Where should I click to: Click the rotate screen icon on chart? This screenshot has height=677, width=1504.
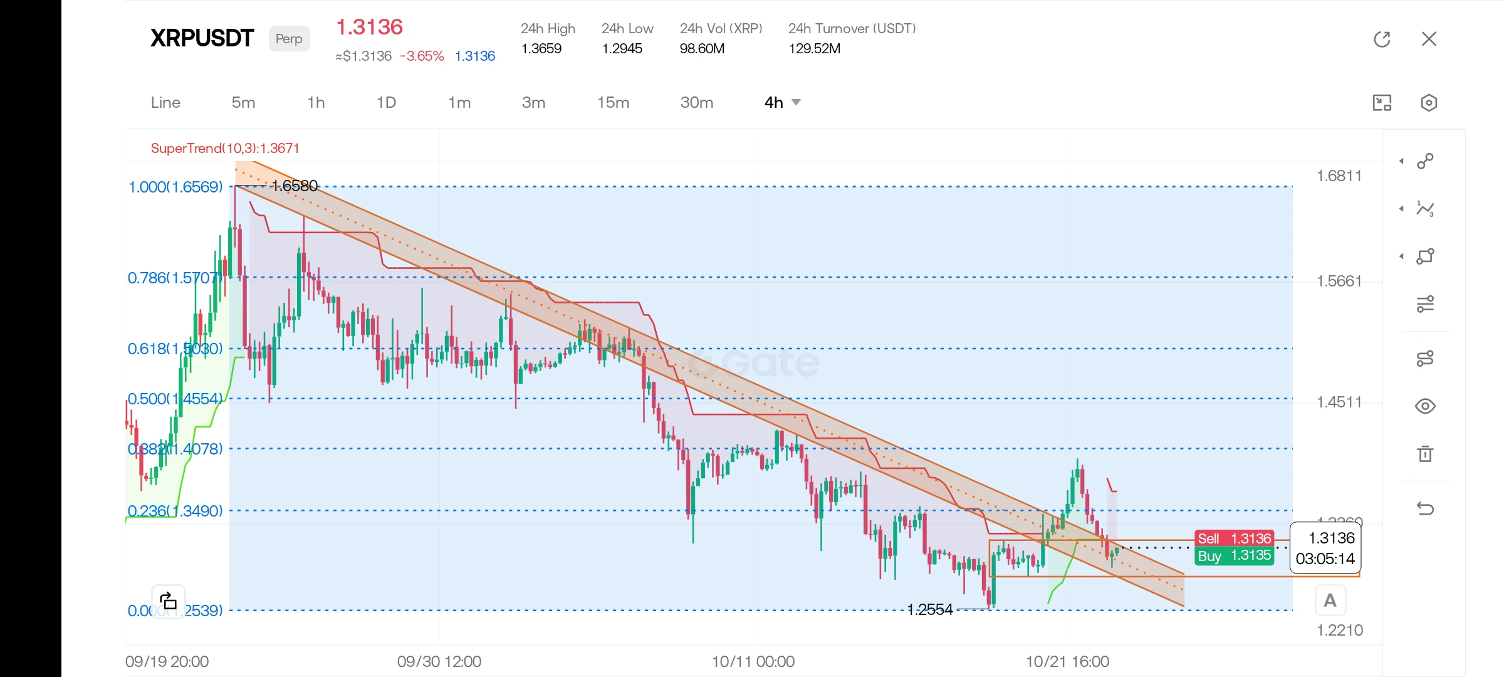tap(168, 602)
